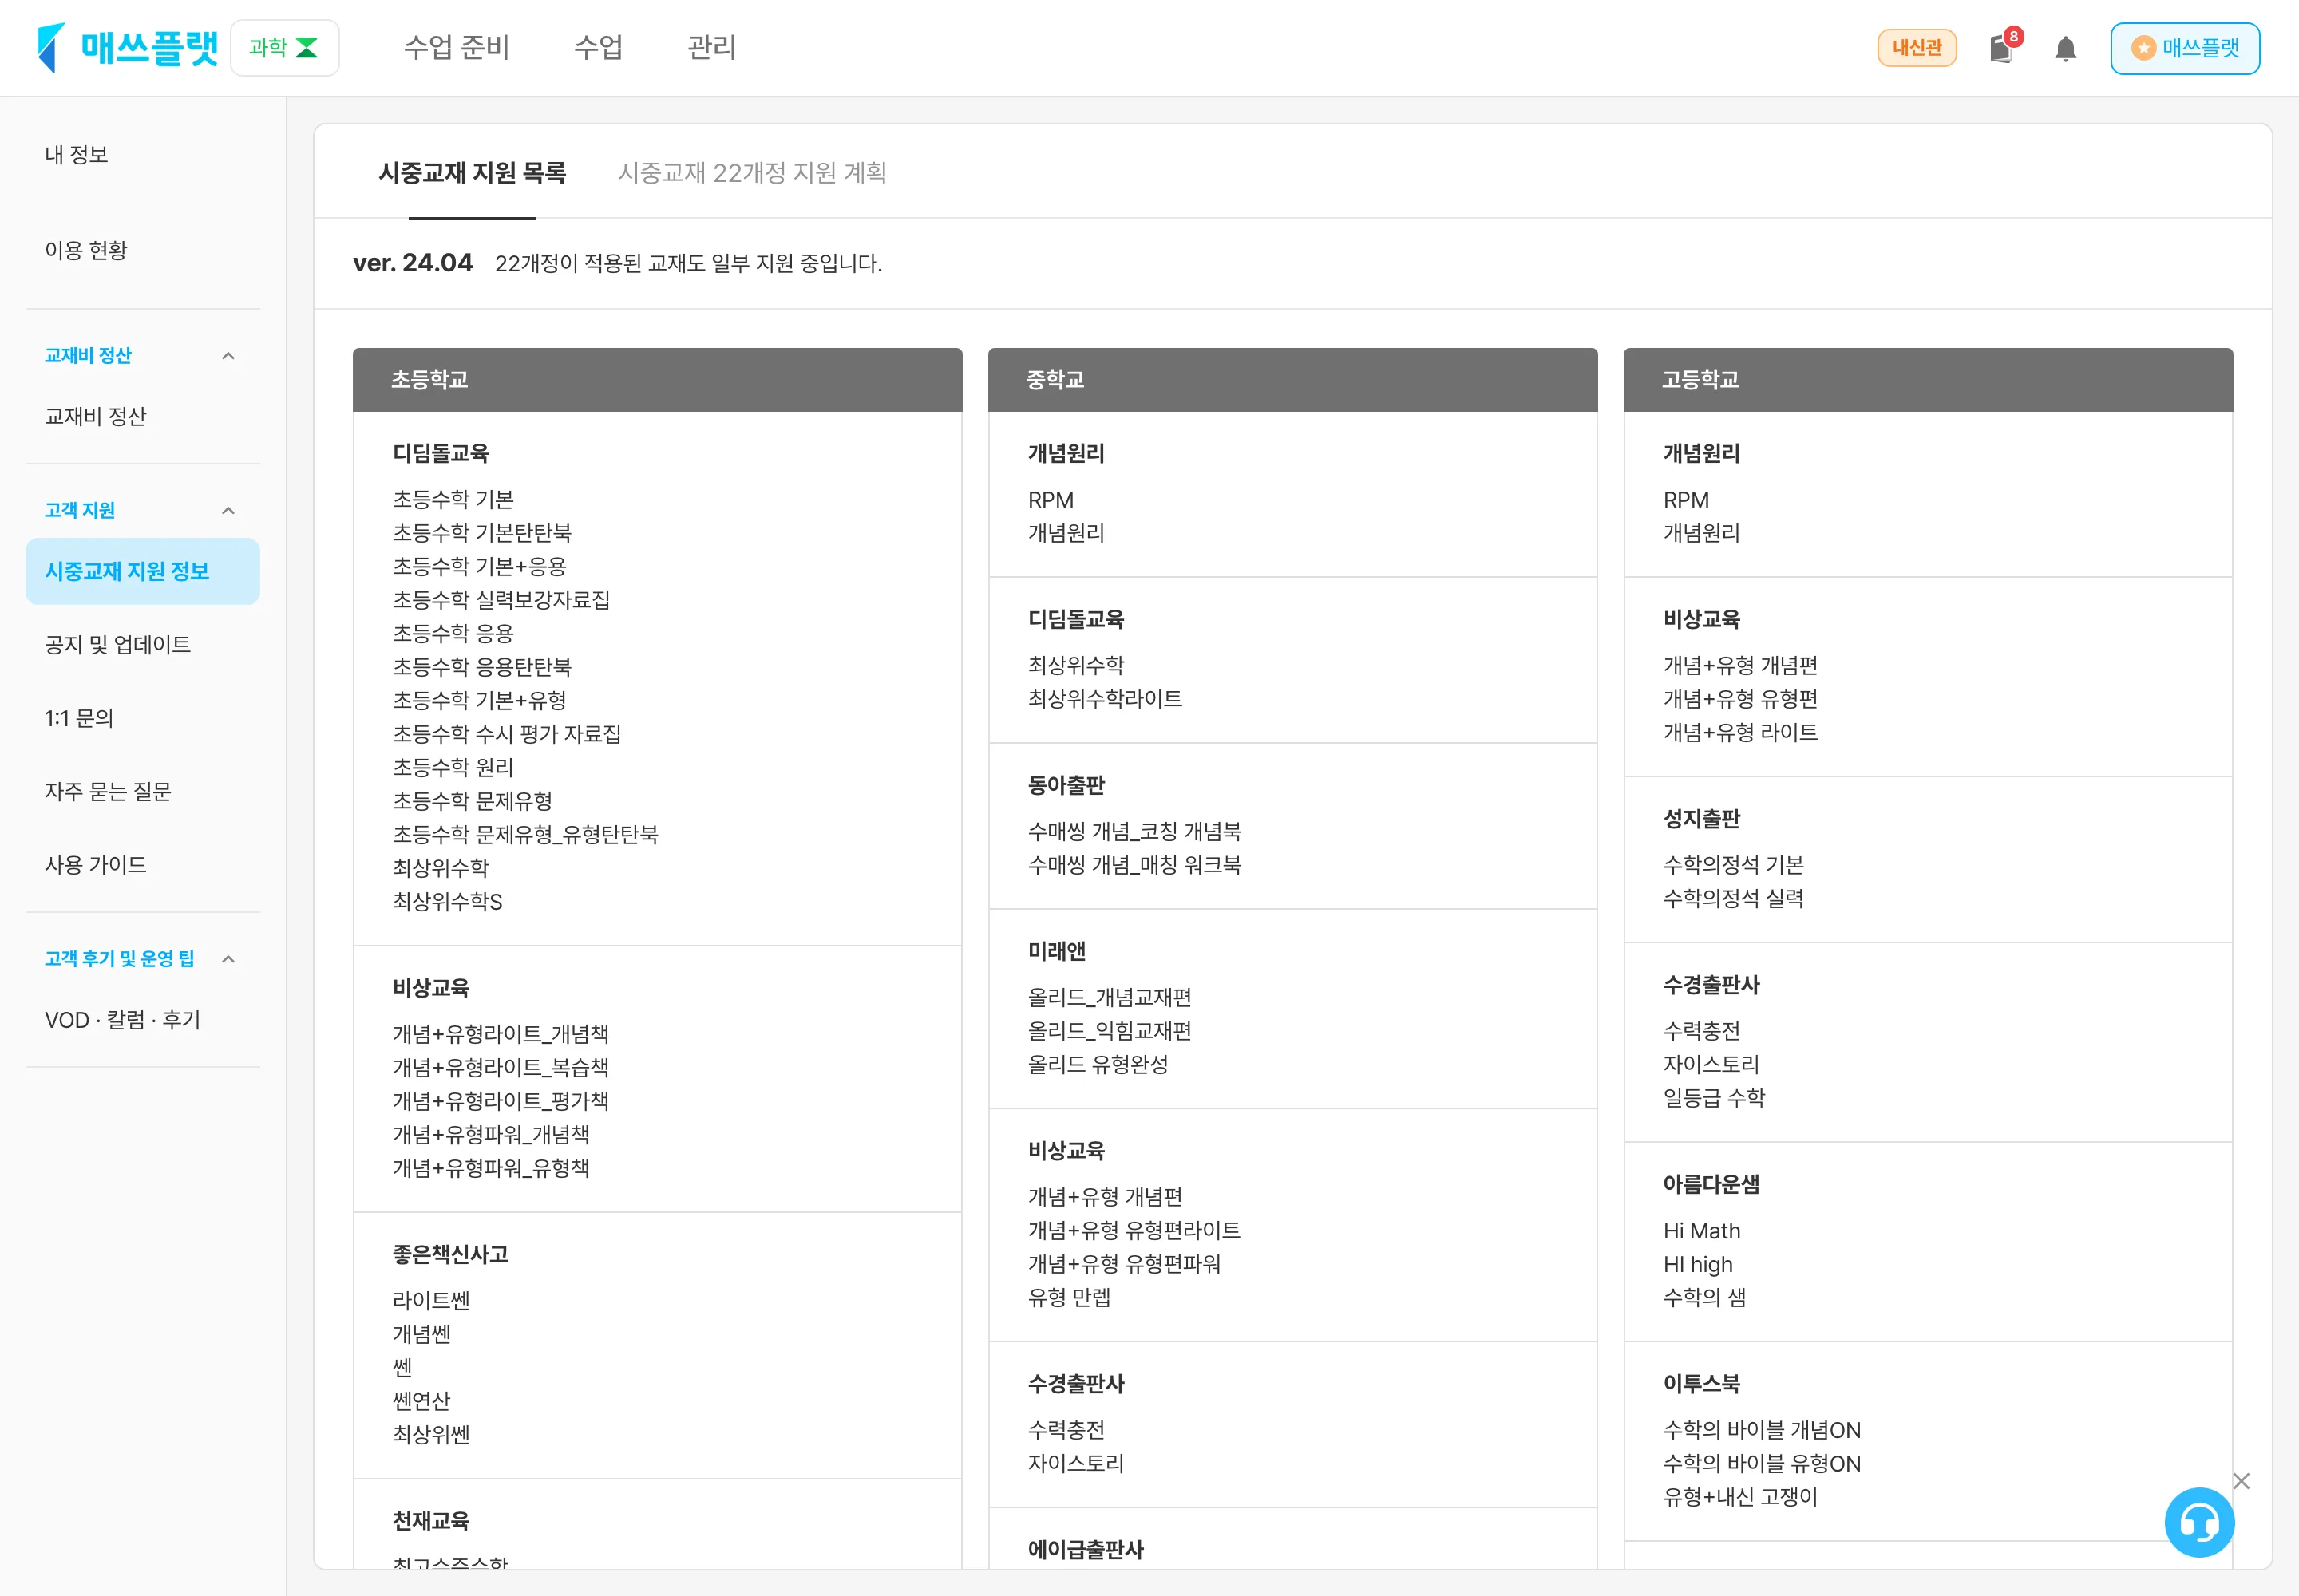Click the 좋은책신사고 publisher heading
2299x1596 pixels.
(450, 1254)
